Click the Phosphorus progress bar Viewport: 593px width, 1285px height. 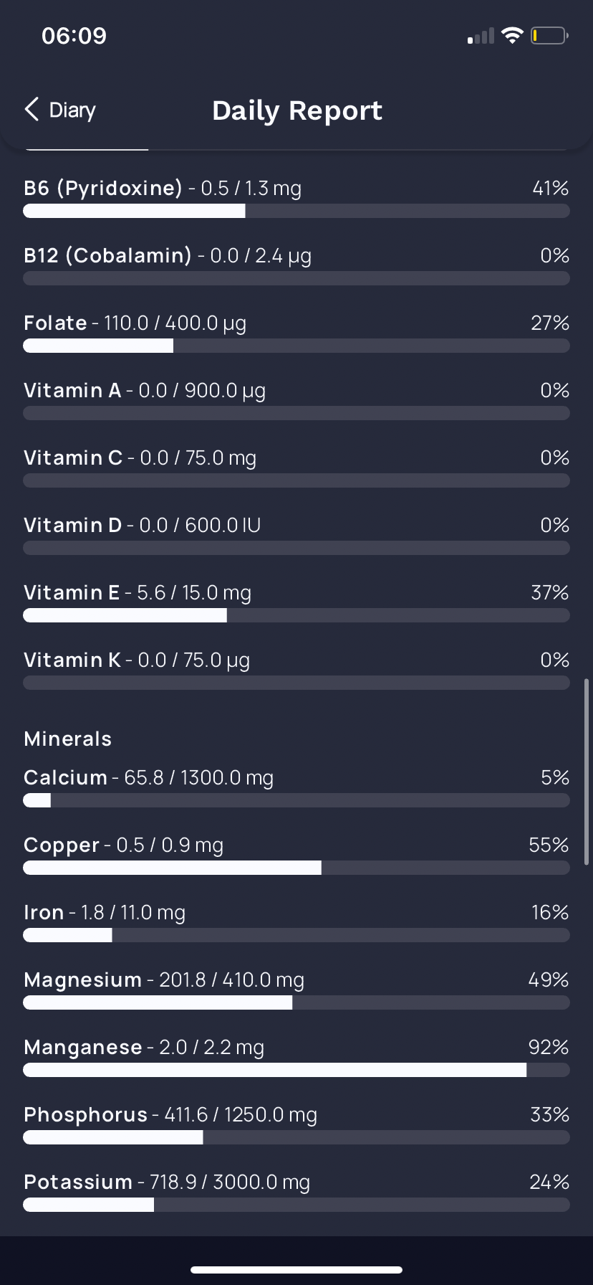[296, 1137]
